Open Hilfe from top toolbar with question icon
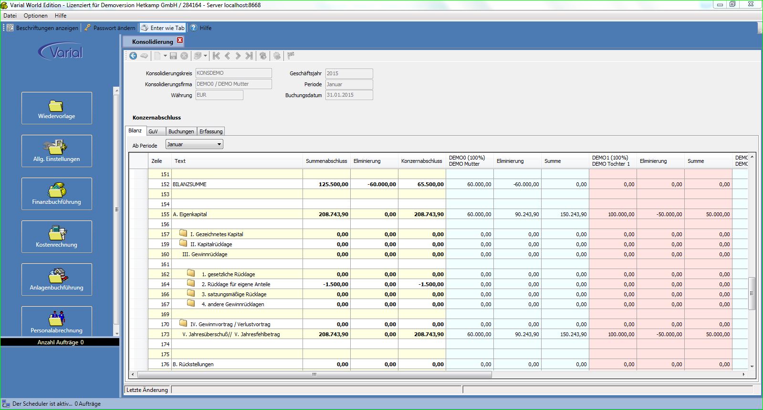The image size is (763, 410). click(x=201, y=28)
